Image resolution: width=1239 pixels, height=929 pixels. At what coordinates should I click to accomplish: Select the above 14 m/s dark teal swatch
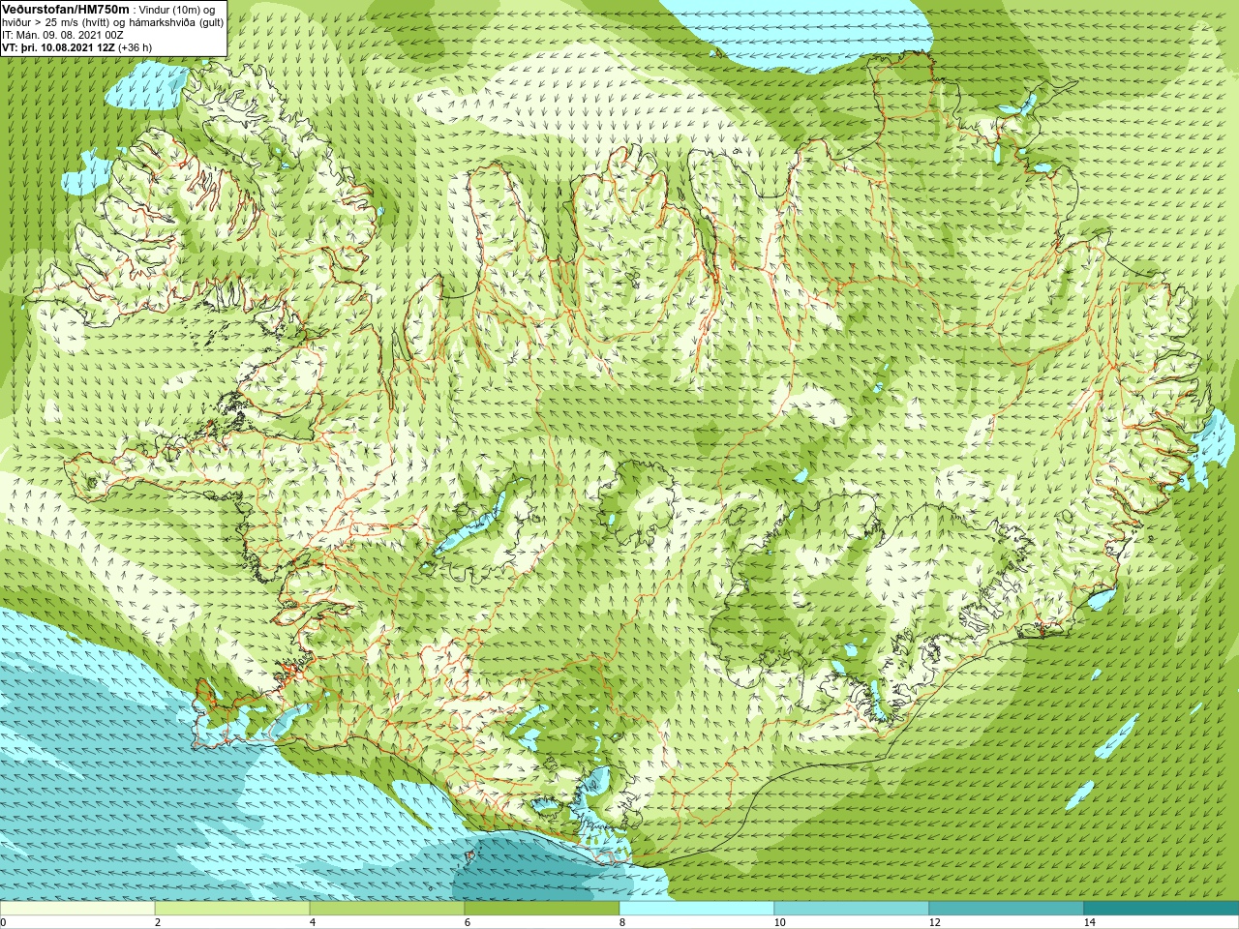(x=1162, y=909)
